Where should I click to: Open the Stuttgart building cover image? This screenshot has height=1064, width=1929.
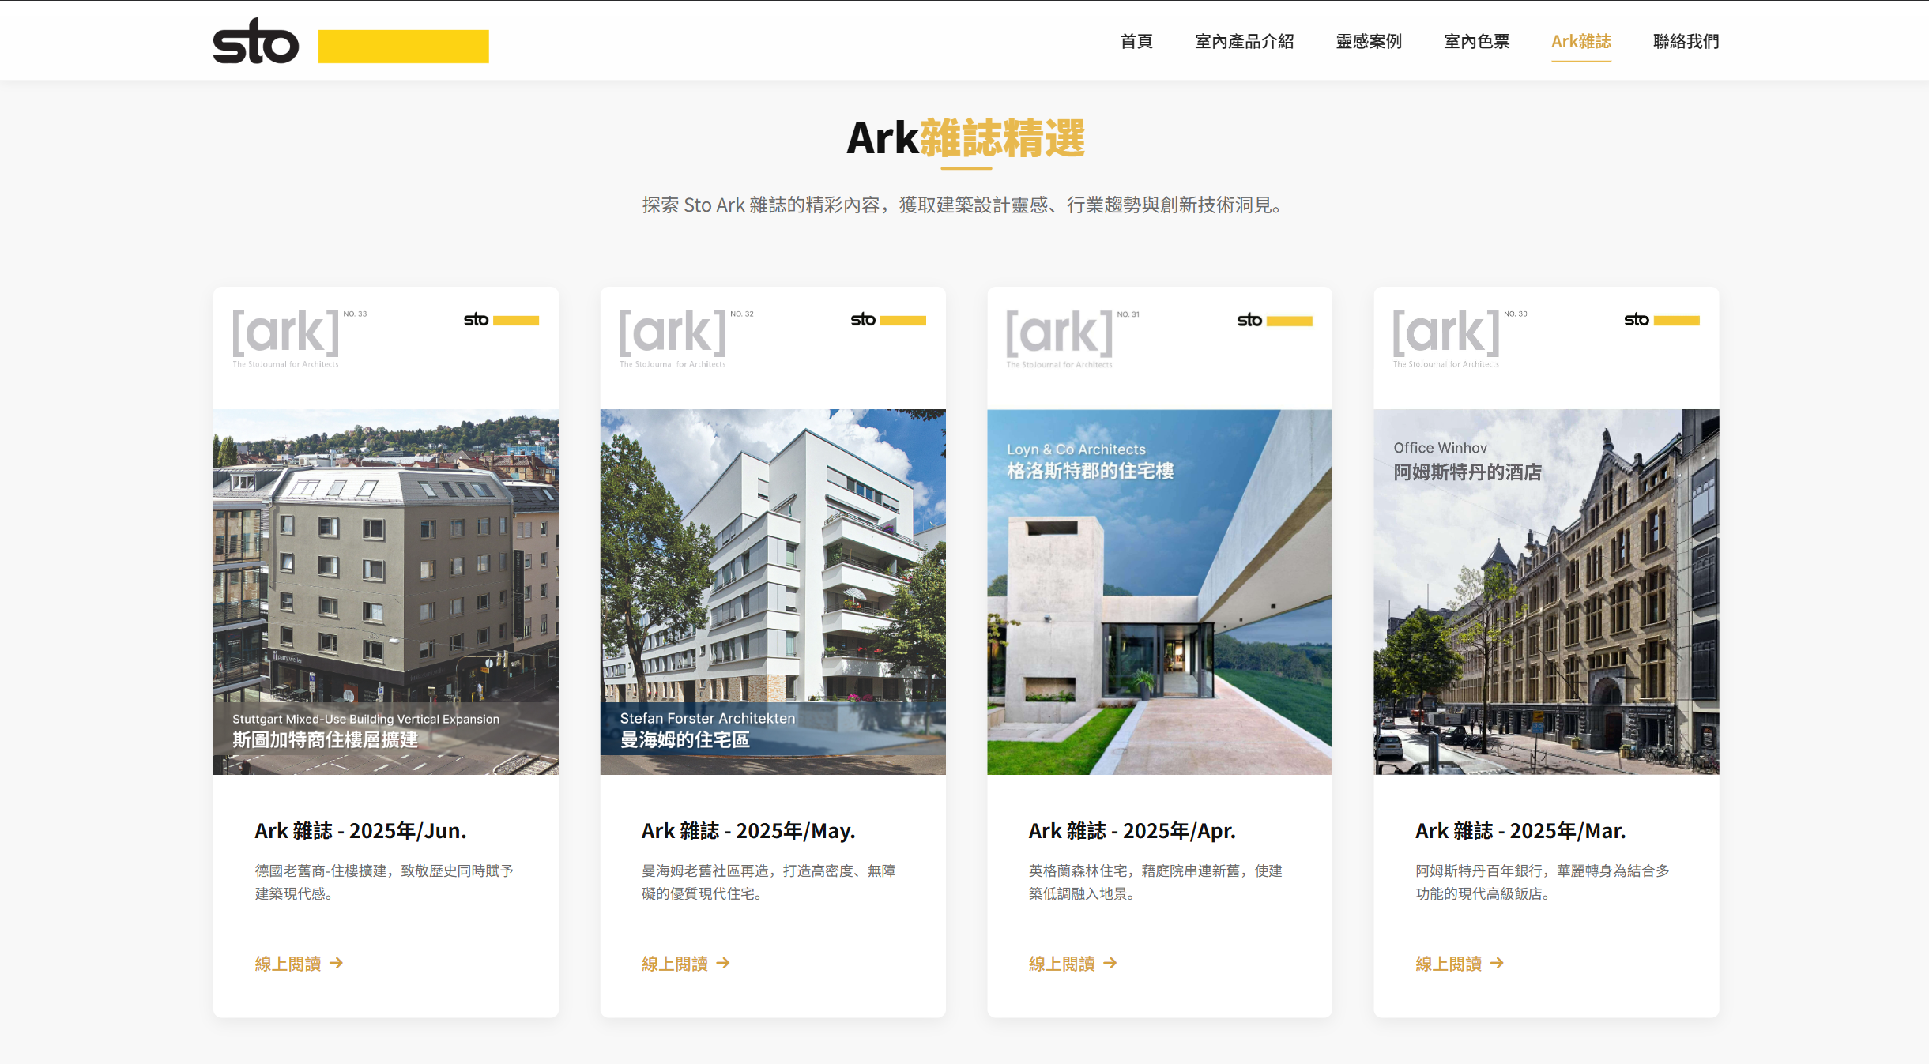(x=386, y=592)
